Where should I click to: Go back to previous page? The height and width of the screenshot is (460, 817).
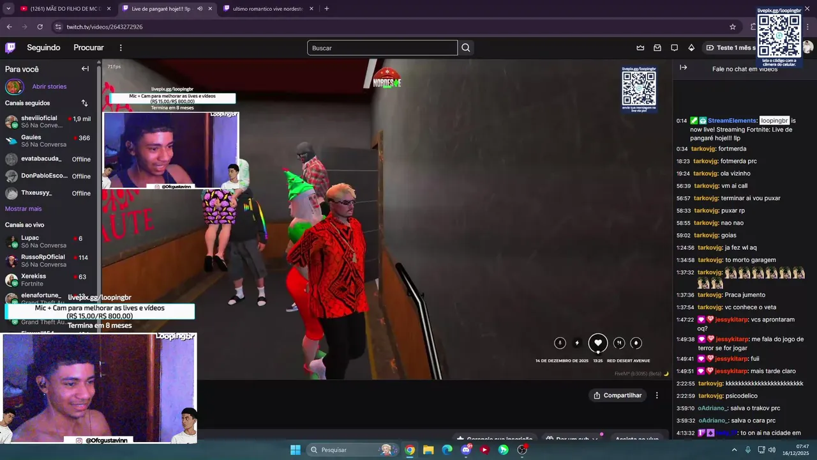coord(9,27)
